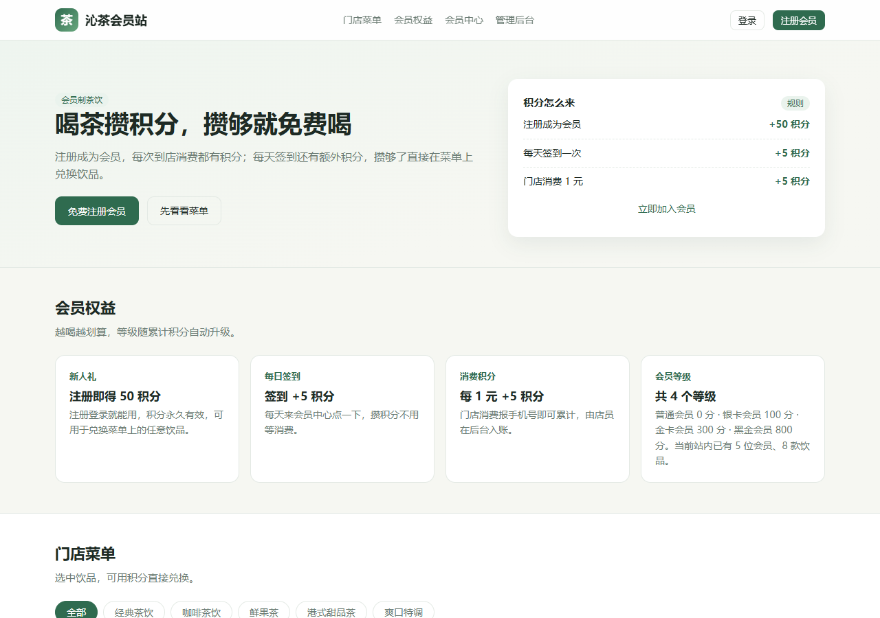Viewport: 880px width, 618px height.
Task: Click the 选中饮品，可用积分直接兑换。 subtitle
Action: (127, 578)
